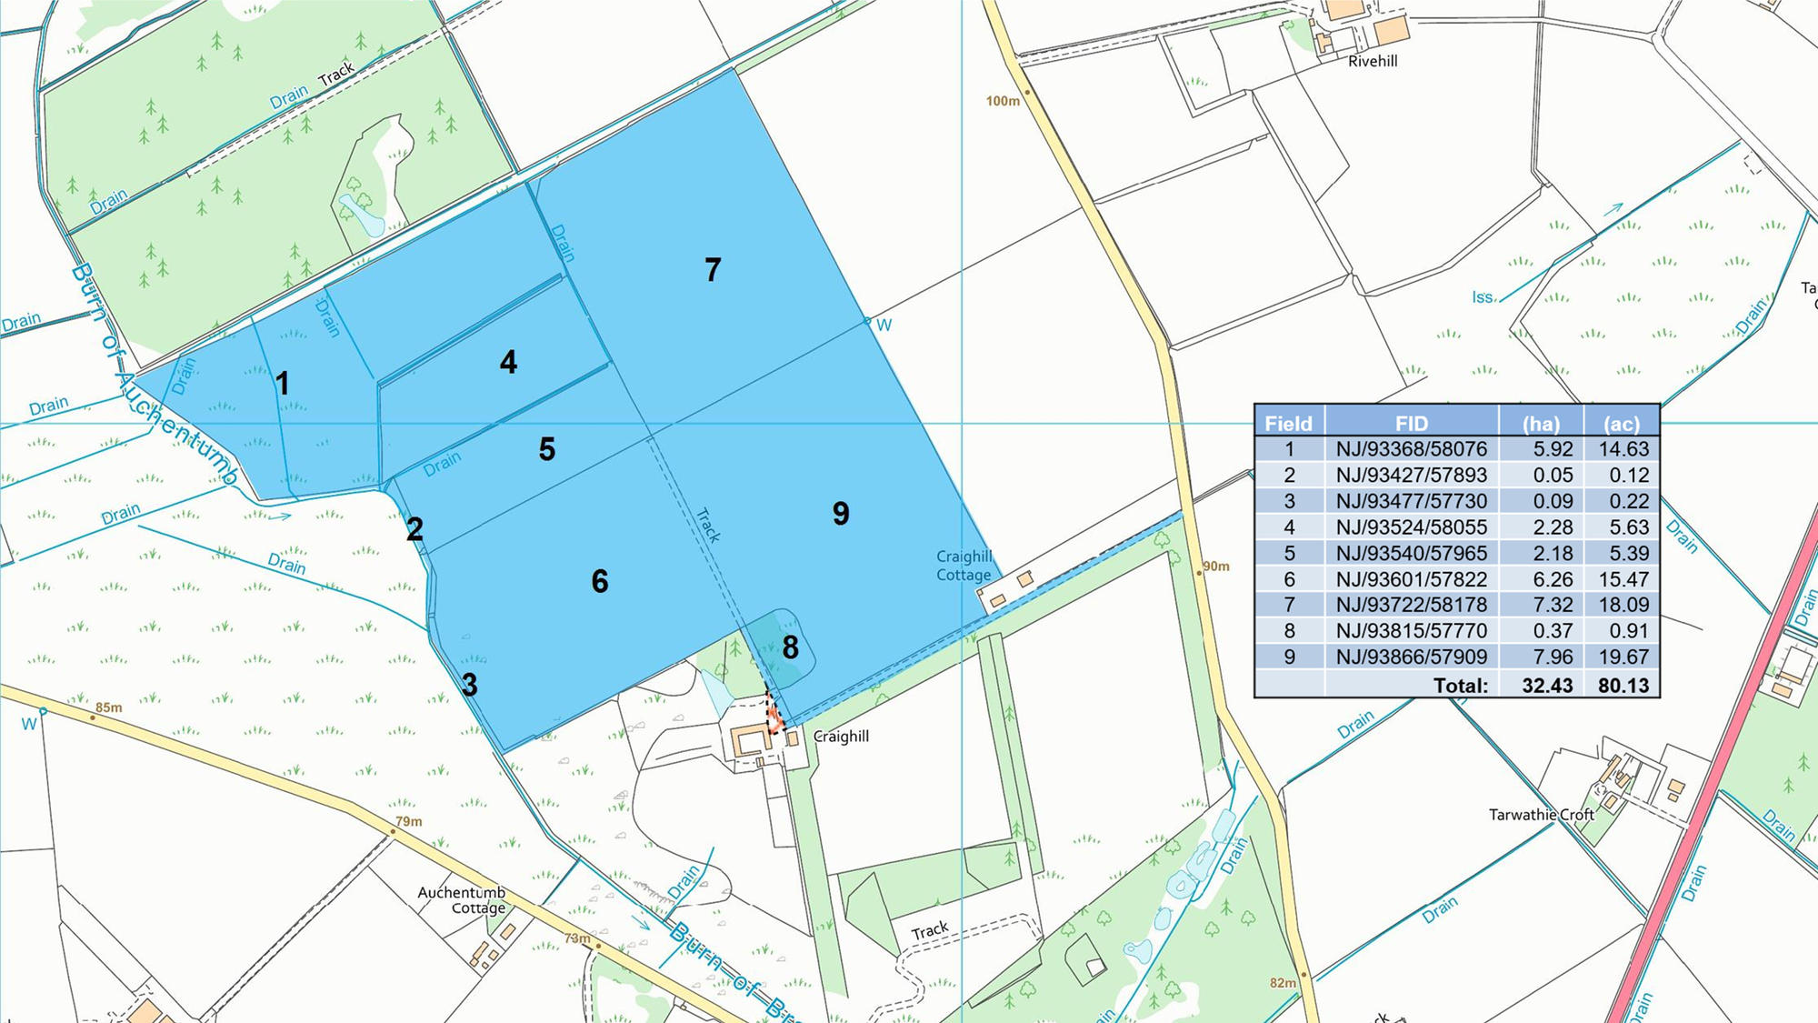The width and height of the screenshot is (1818, 1023).
Task: Select field 6 parcel label
Action: 599,581
